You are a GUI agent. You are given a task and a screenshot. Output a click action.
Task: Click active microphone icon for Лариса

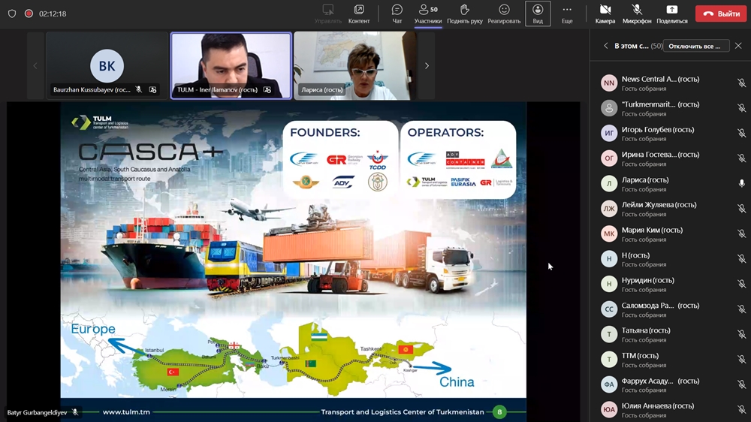(x=741, y=183)
